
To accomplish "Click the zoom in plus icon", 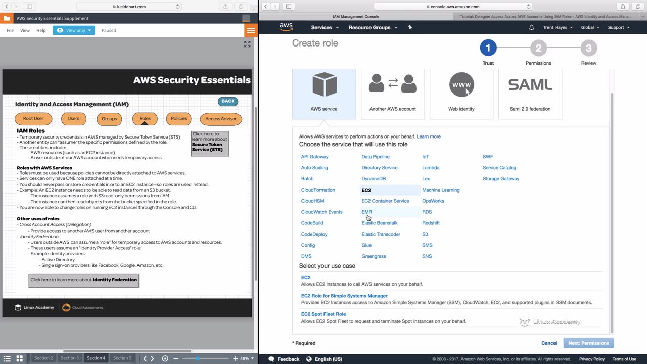I will point(235,358).
